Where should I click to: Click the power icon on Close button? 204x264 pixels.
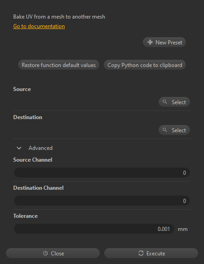(45, 253)
